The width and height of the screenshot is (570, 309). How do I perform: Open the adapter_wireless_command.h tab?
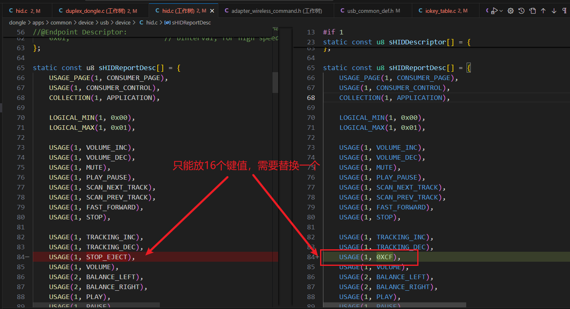272,11
